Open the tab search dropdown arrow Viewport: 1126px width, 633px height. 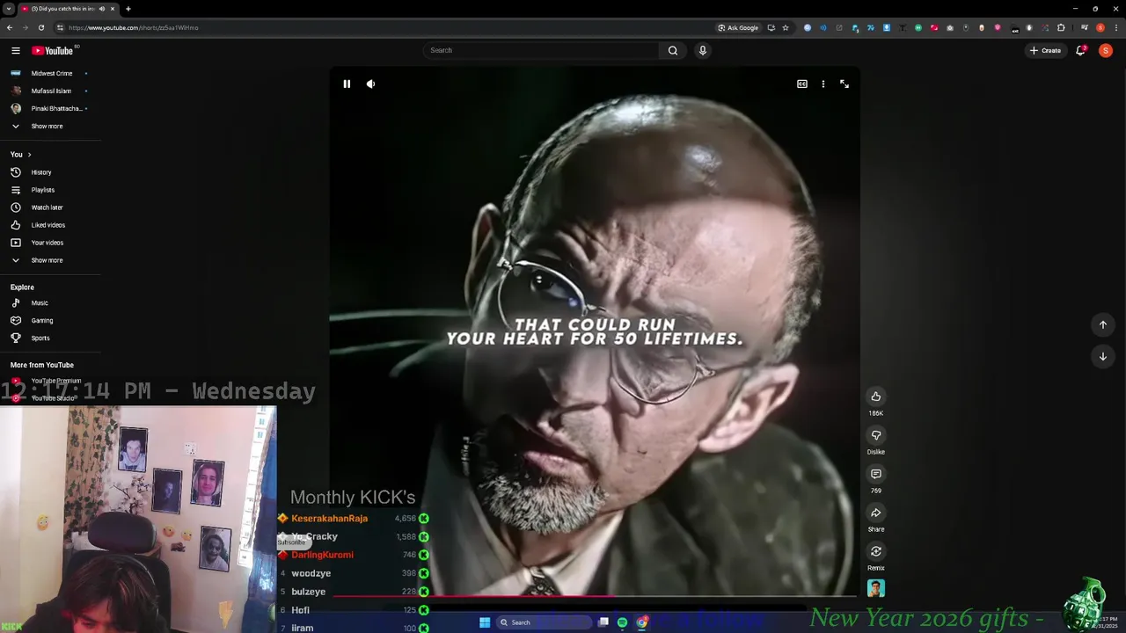click(x=9, y=9)
